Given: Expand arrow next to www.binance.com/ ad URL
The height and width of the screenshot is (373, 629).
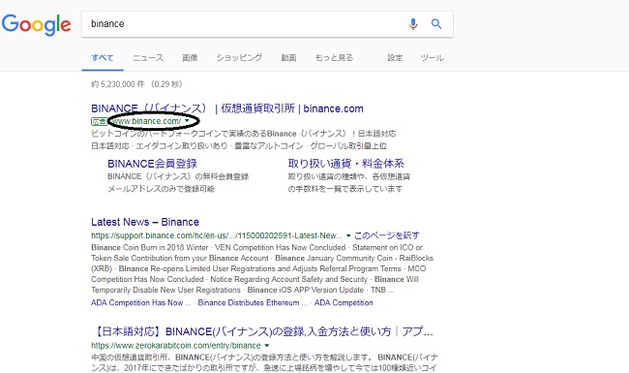Looking at the screenshot, I should click(x=187, y=121).
